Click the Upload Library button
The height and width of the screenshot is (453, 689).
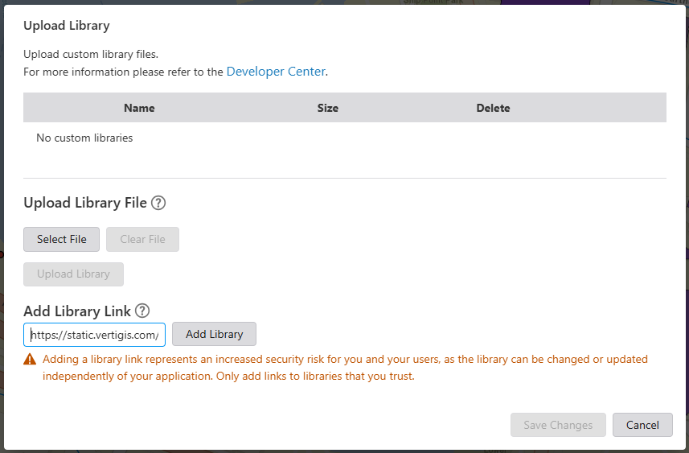(73, 274)
